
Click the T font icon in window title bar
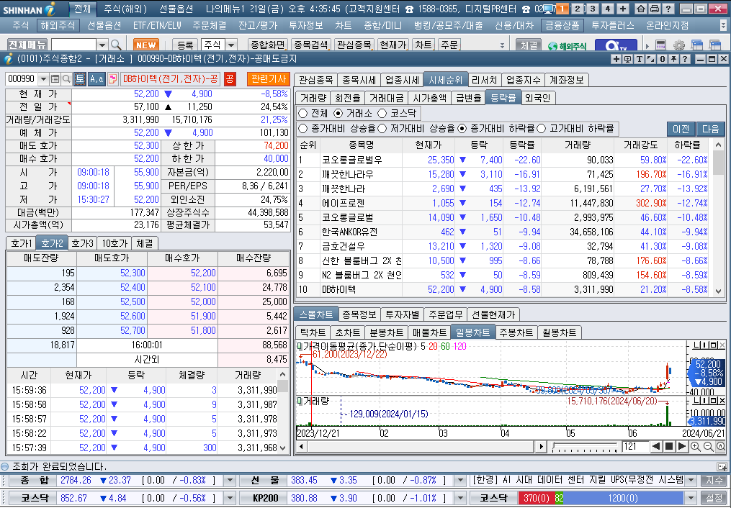[x=639, y=59]
